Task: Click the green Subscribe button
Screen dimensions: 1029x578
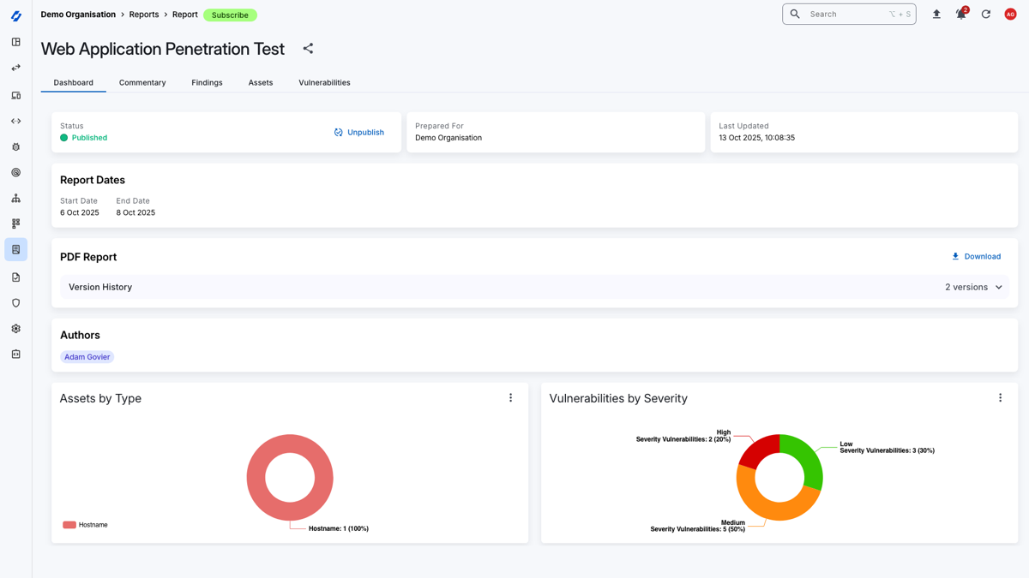Action: 230,15
